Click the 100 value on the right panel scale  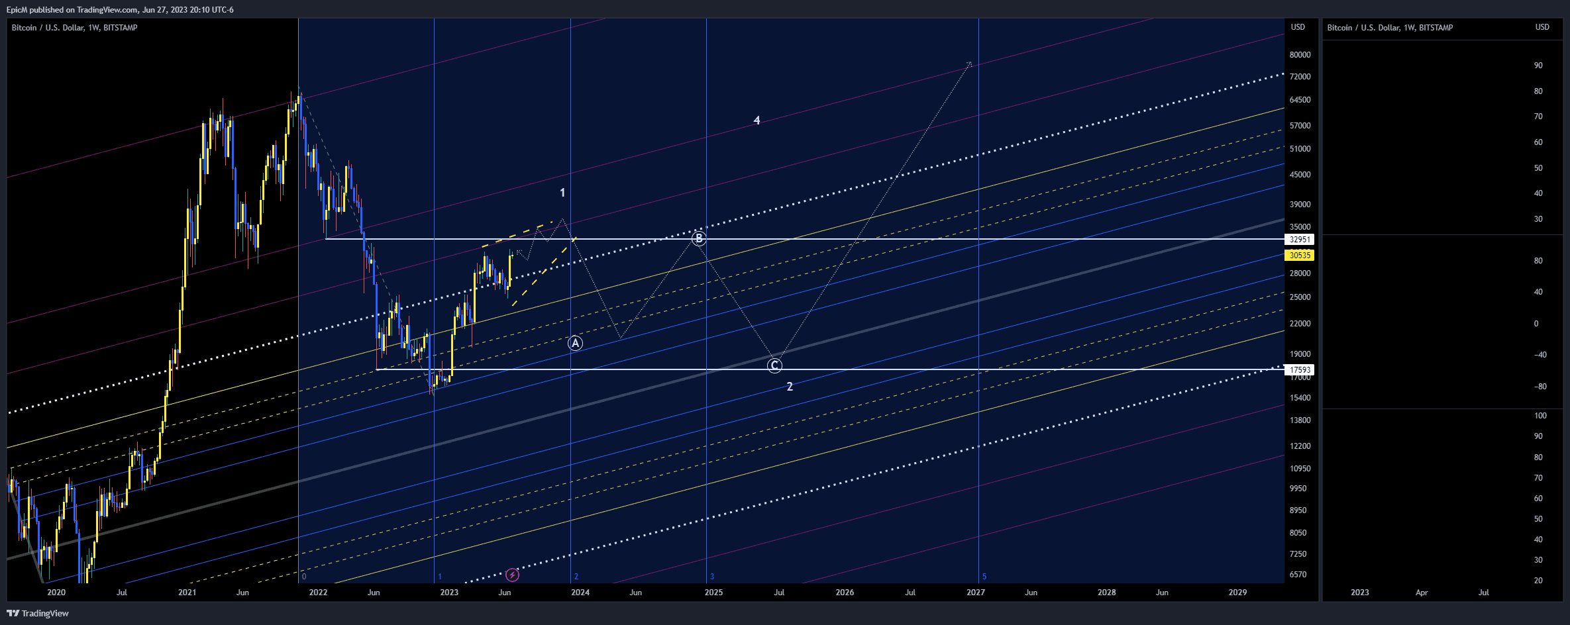pos(1540,416)
